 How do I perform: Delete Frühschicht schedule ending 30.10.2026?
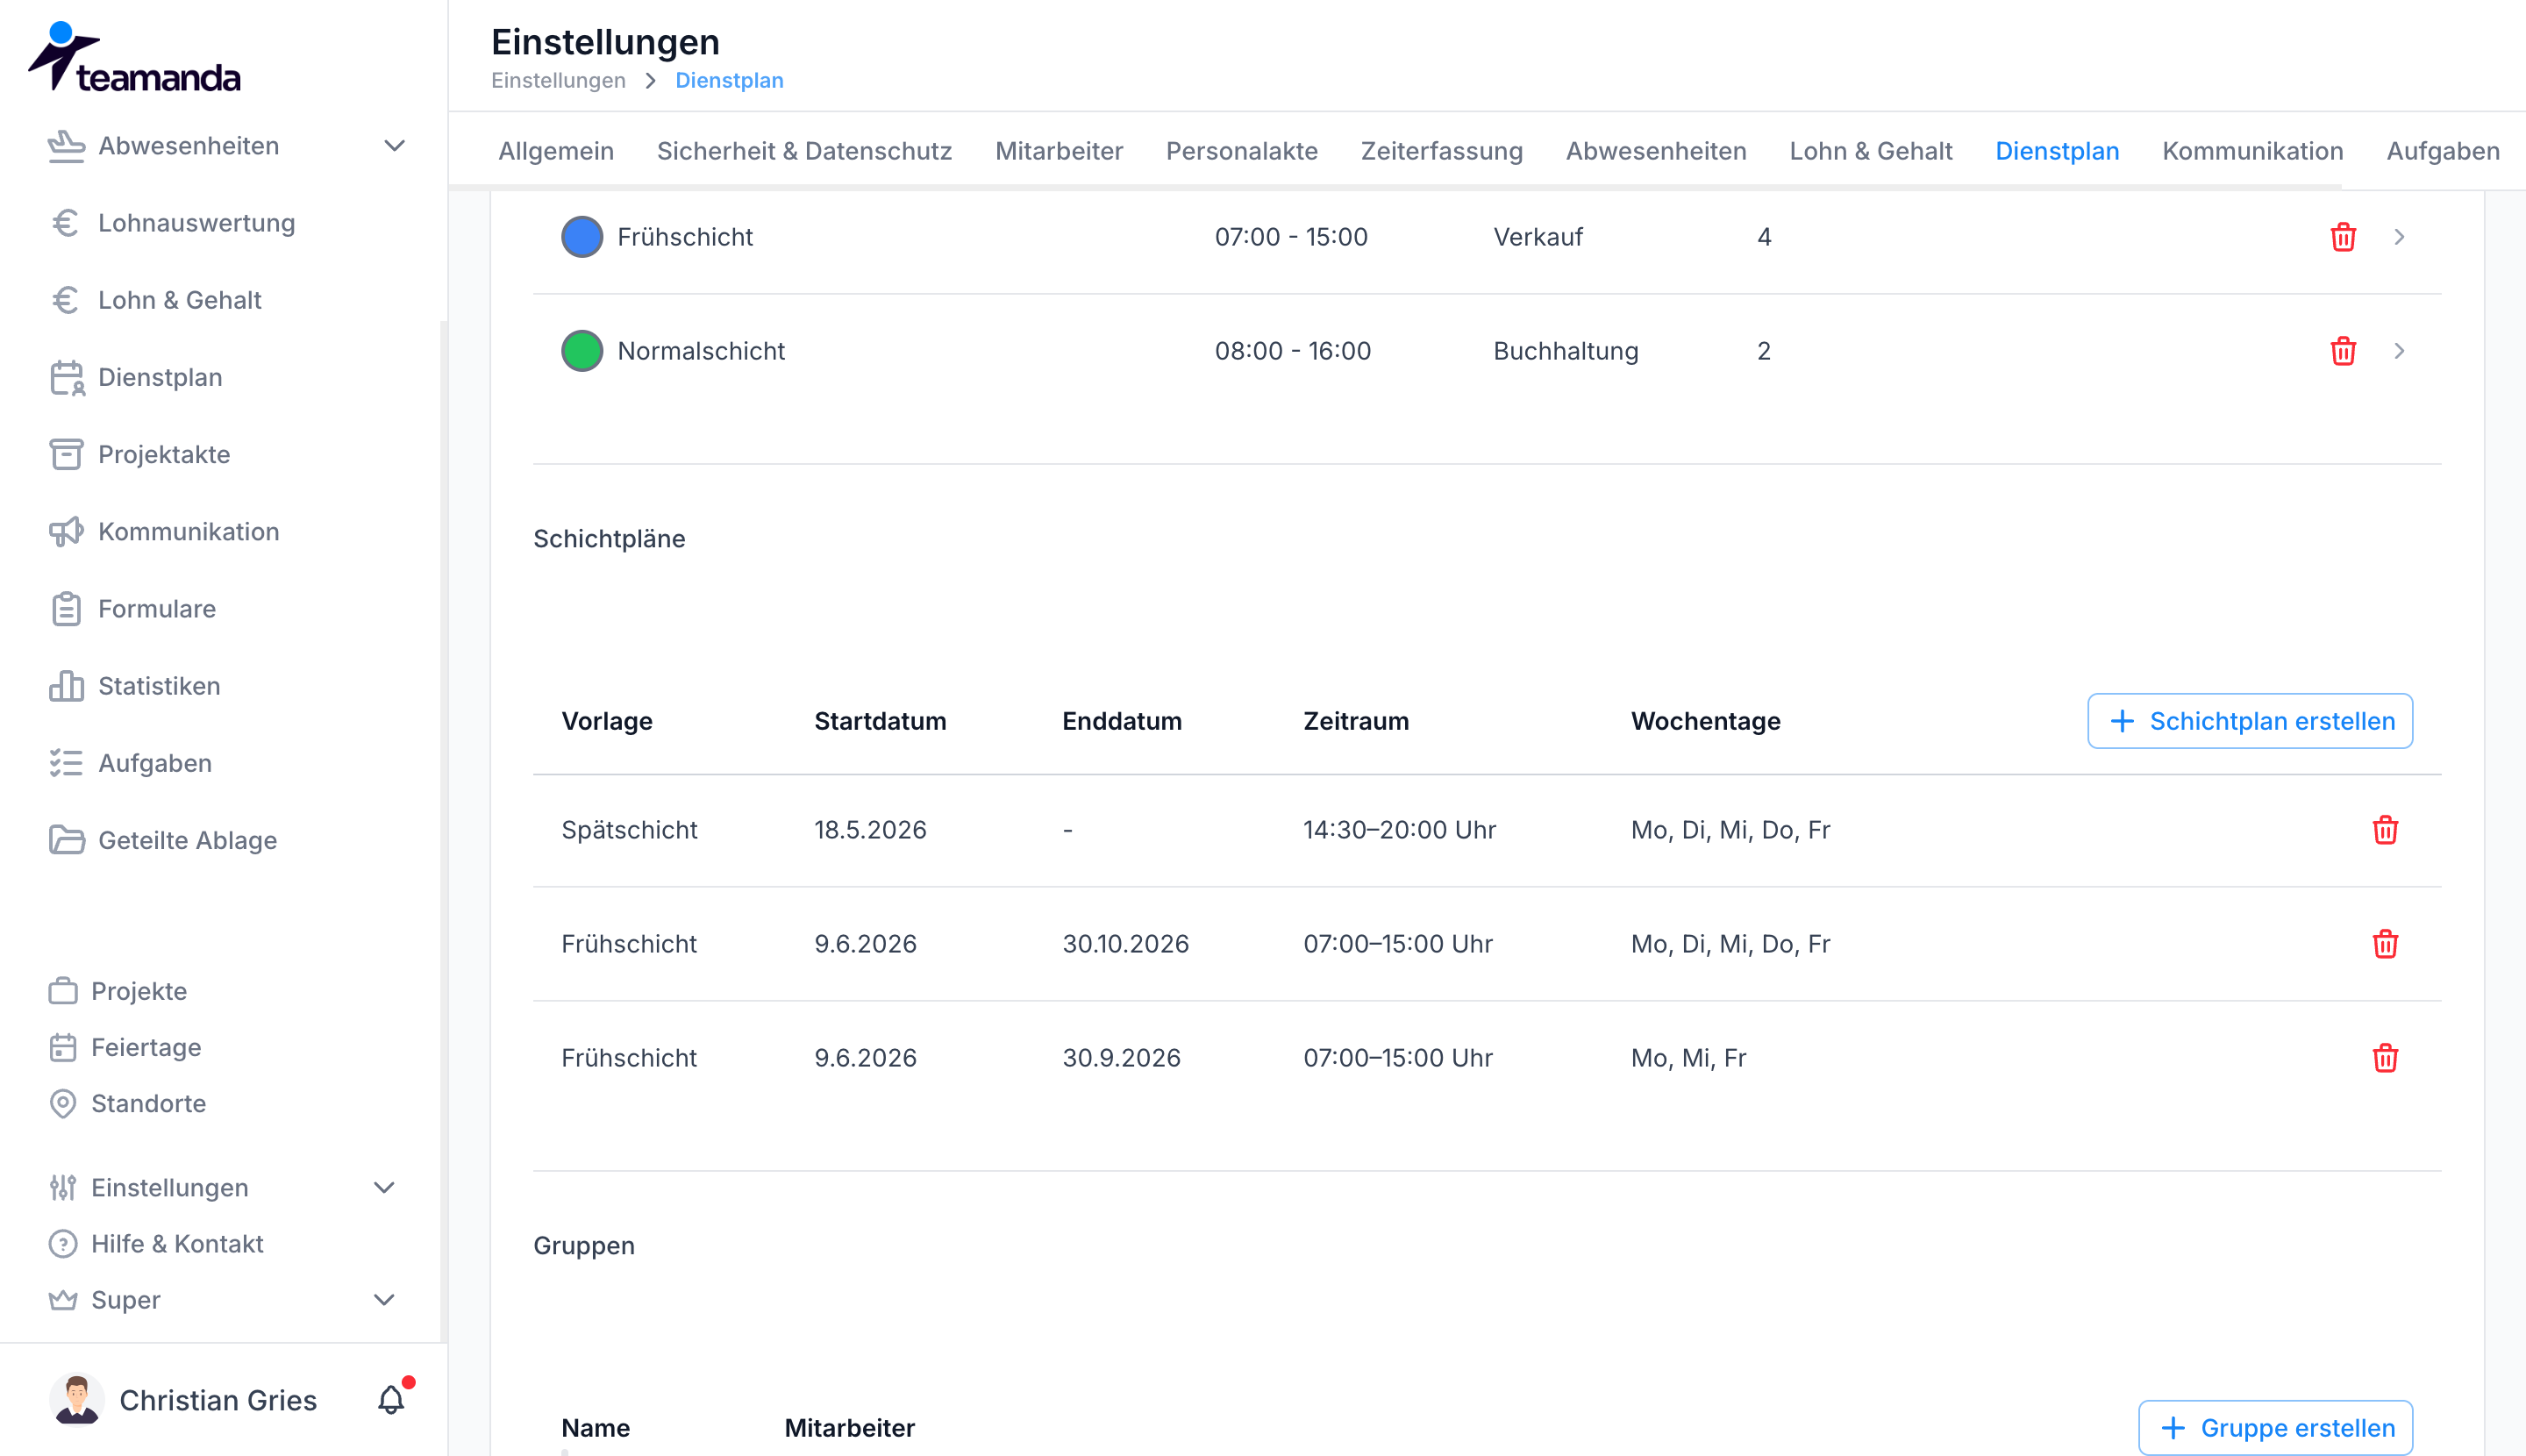click(2385, 944)
